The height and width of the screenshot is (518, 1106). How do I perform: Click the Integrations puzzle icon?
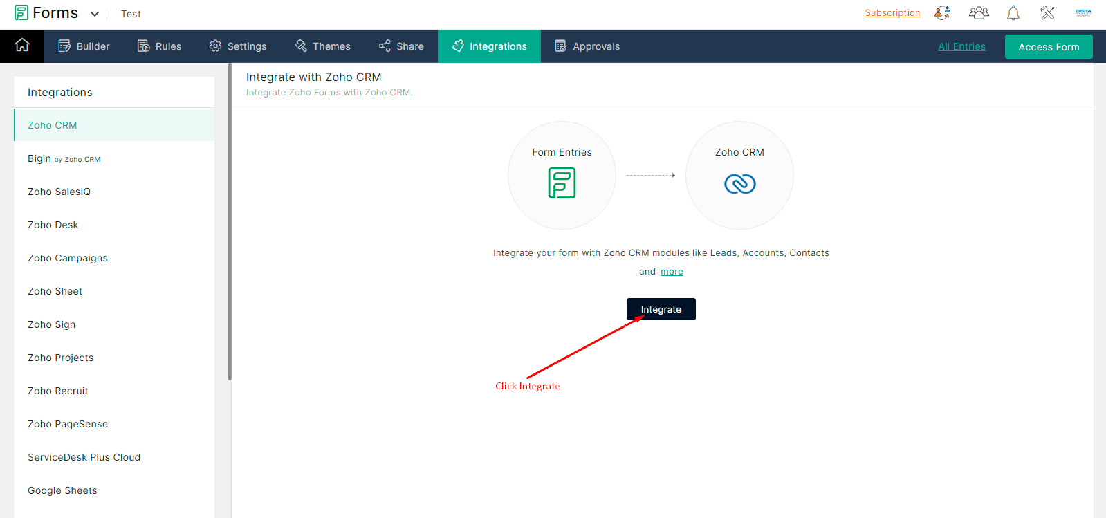tap(458, 46)
